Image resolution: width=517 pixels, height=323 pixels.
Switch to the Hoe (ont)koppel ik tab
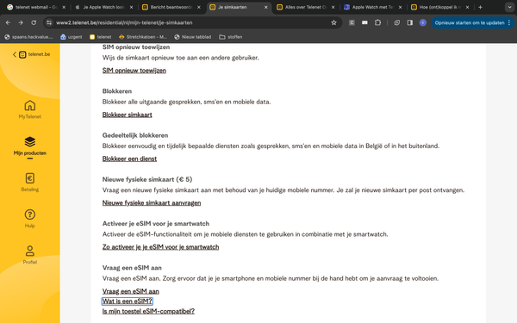pos(440,7)
